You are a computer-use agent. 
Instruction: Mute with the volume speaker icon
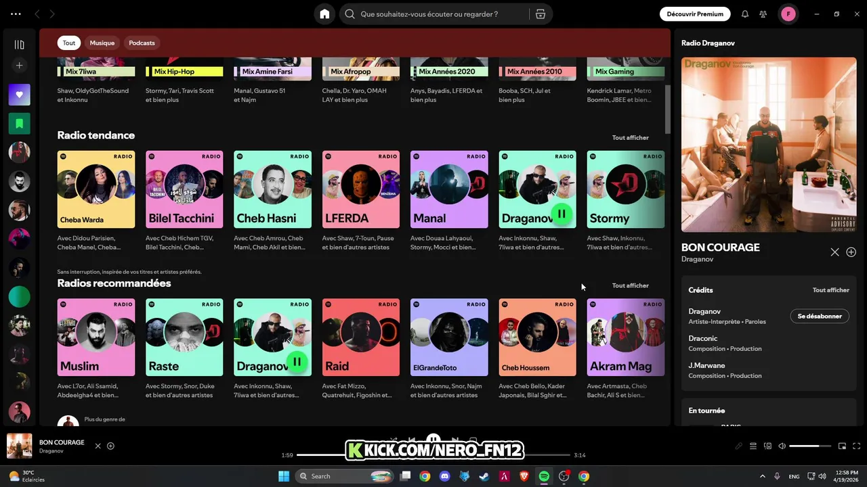[782, 446]
